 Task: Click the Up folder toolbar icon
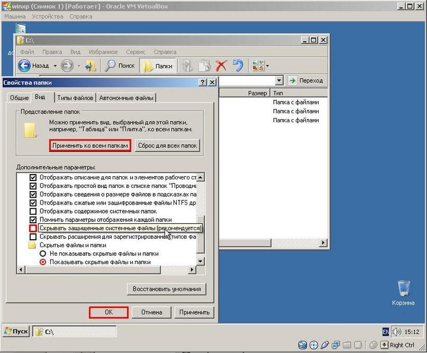[x=90, y=66]
